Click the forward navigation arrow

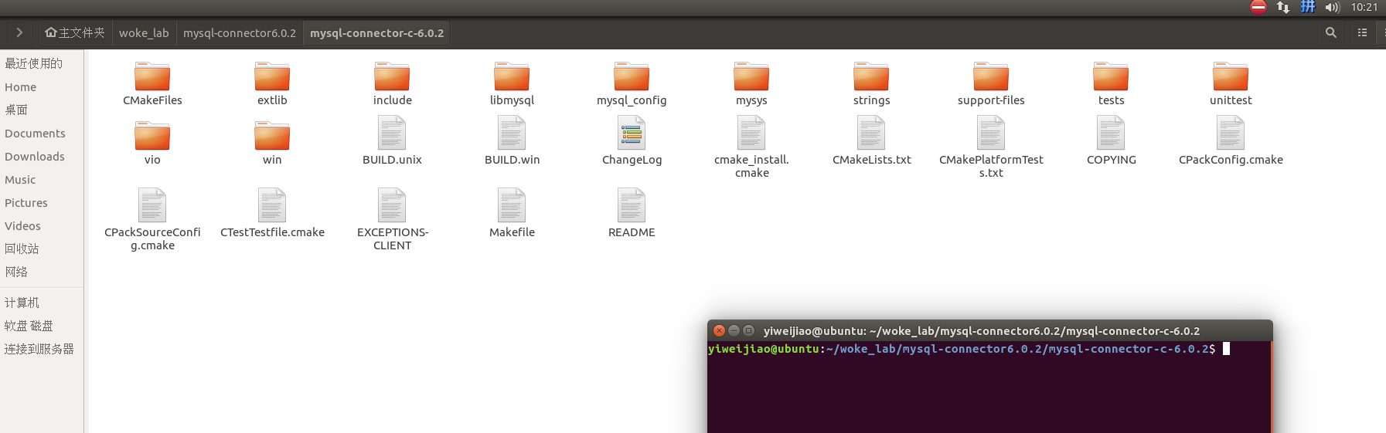(19, 32)
